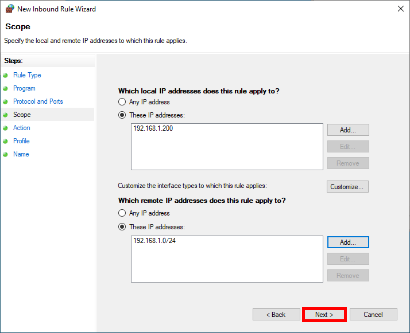Viewport: 410px width, 333px height.
Task: Click the green bullet beside Protocol and Ports
Action: click(6, 101)
